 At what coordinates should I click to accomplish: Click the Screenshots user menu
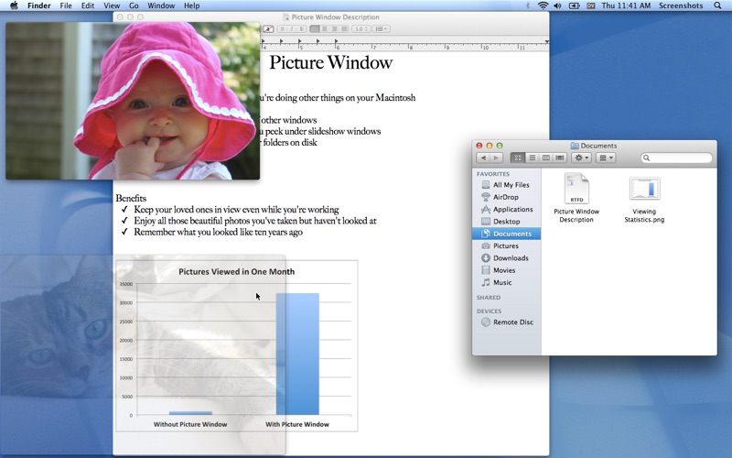(681, 5)
